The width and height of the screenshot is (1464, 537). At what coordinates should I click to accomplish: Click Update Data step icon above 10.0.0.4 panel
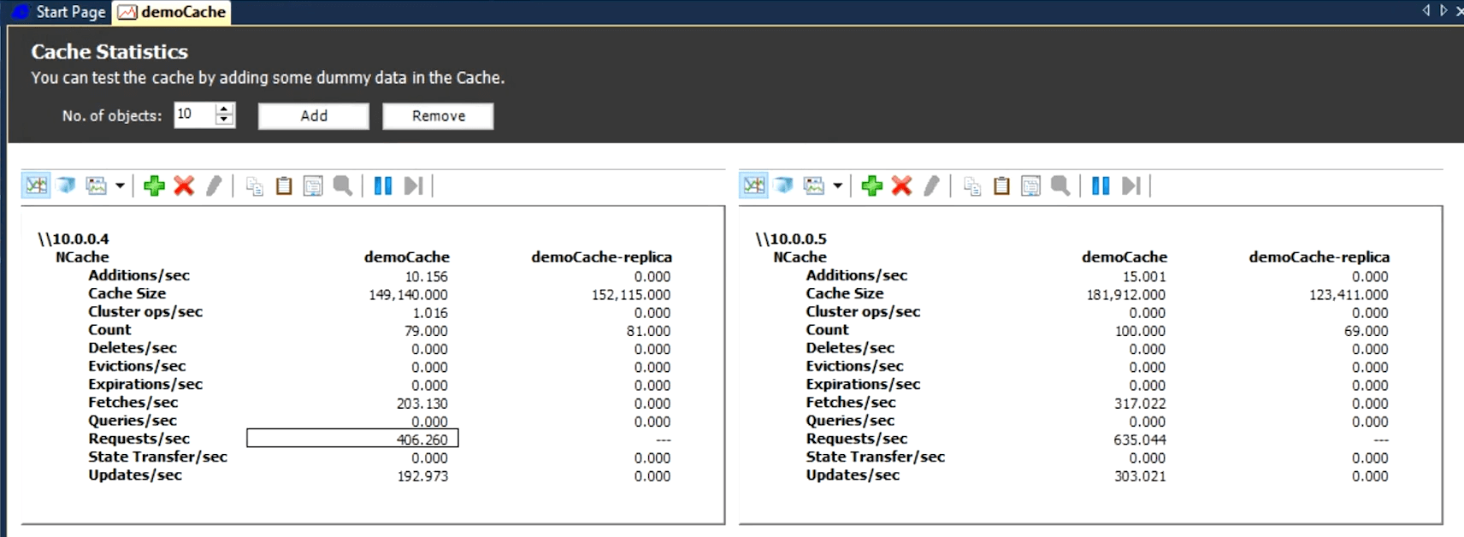click(413, 186)
